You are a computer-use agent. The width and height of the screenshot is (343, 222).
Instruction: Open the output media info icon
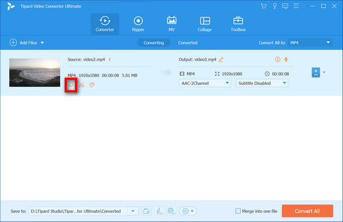point(277,59)
